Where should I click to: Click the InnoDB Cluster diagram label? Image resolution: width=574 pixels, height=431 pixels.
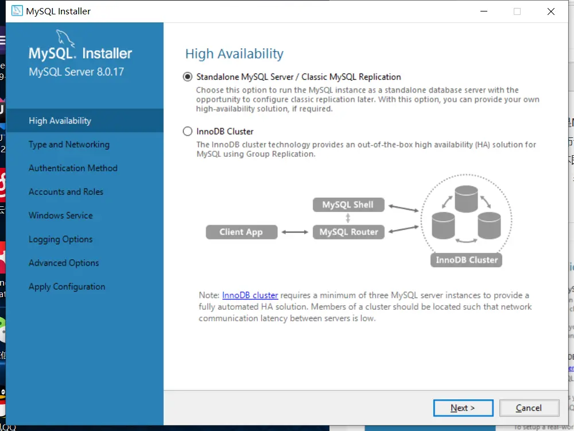coord(466,260)
